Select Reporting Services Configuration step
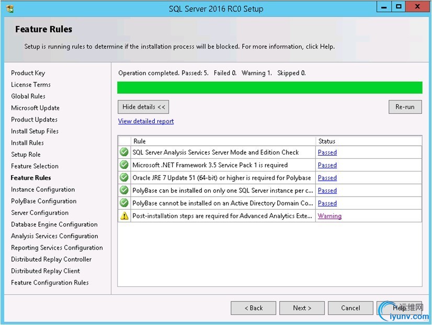The width and height of the screenshot is (432, 325). click(x=57, y=248)
